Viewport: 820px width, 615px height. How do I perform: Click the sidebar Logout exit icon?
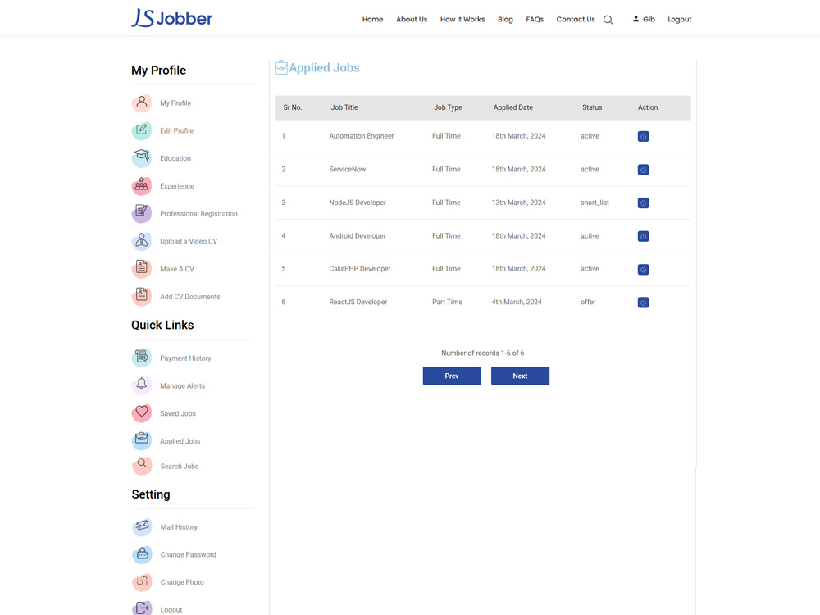coord(142,608)
